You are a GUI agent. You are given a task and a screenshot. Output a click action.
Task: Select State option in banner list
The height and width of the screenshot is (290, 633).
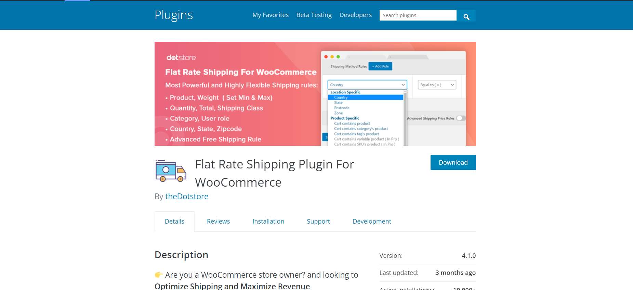point(338,103)
